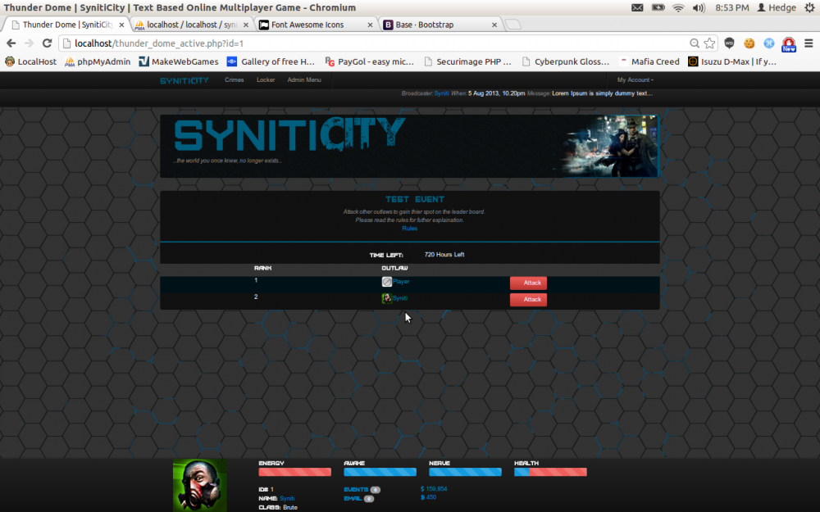Expand the My Account dropdown
Screen dimensions: 820x512
click(635, 80)
